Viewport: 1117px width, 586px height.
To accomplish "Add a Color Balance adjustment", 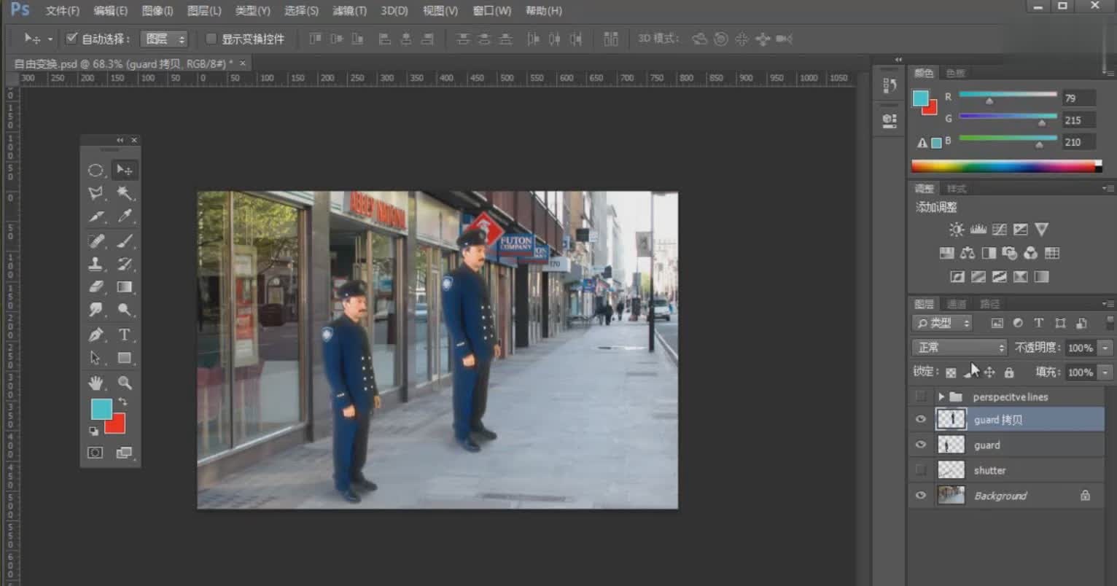I will [x=968, y=254].
